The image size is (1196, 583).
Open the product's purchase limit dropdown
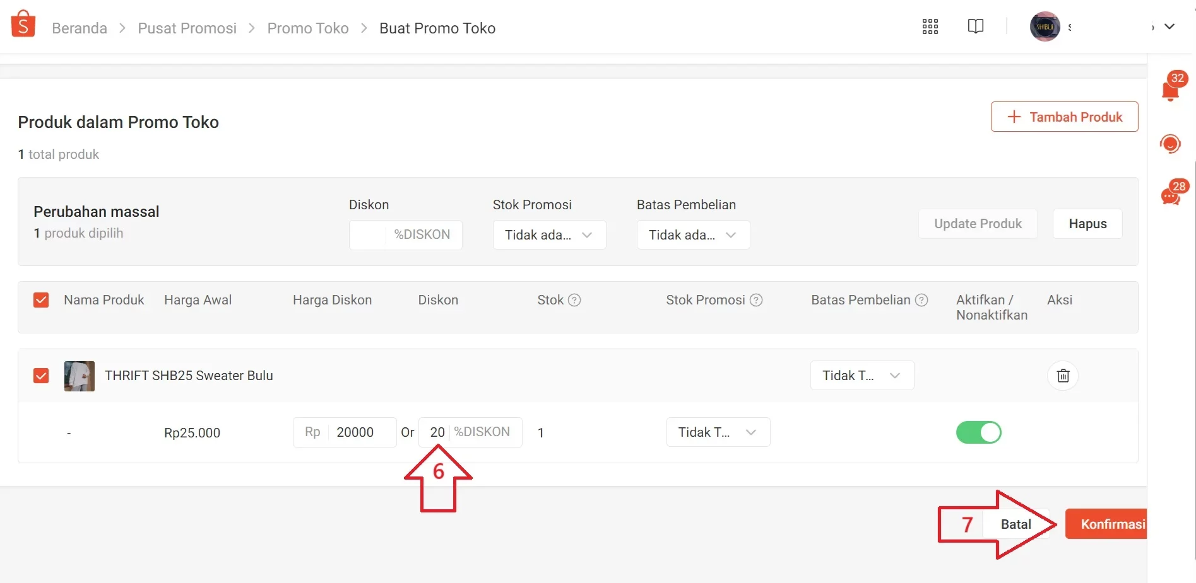click(x=861, y=376)
